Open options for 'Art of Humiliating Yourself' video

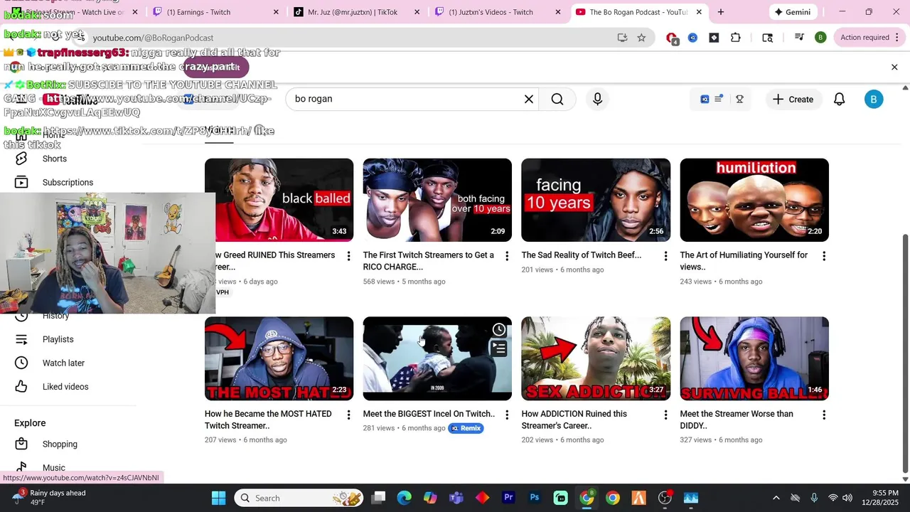[824, 256]
